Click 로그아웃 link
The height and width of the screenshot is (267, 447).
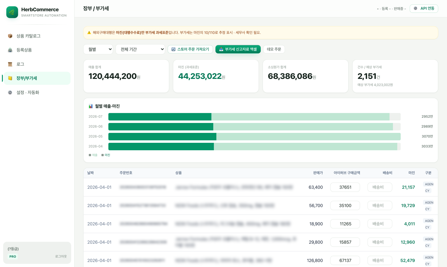(x=61, y=256)
